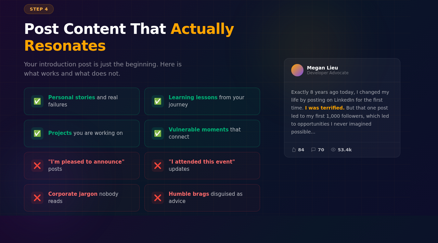The width and height of the screenshot is (438, 243).
Task: Click the red X beside Humble brags
Action: point(158,198)
